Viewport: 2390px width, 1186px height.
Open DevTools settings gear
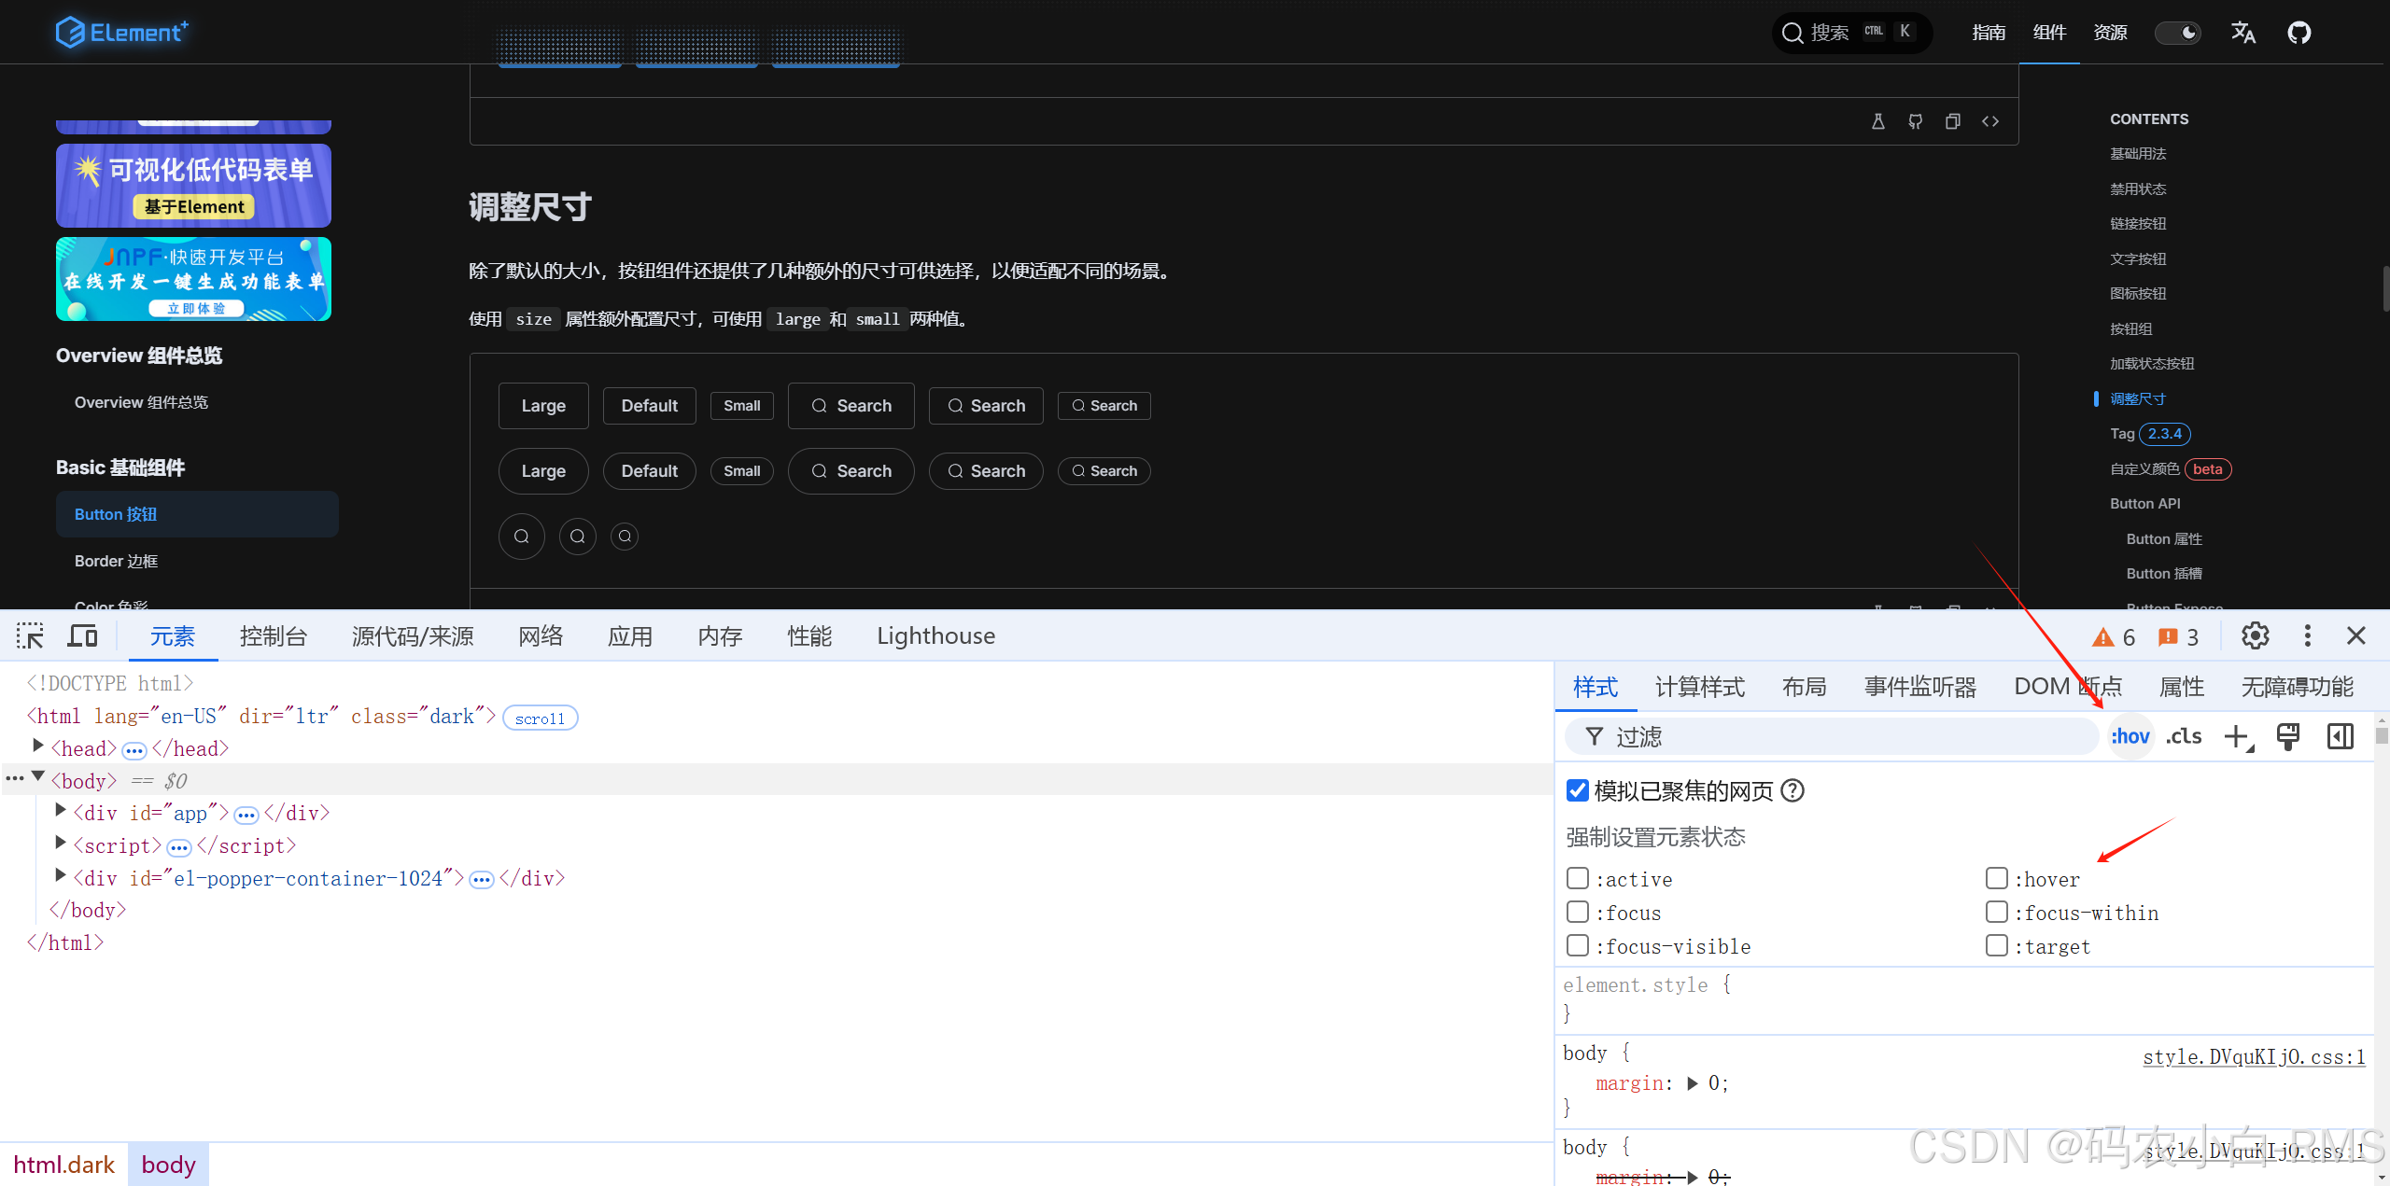pyautogui.click(x=2255, y=636)
